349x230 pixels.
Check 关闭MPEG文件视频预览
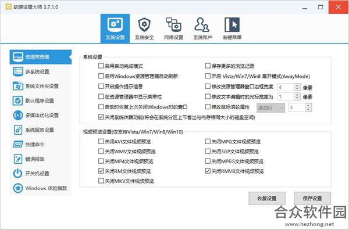click(208, 161)
